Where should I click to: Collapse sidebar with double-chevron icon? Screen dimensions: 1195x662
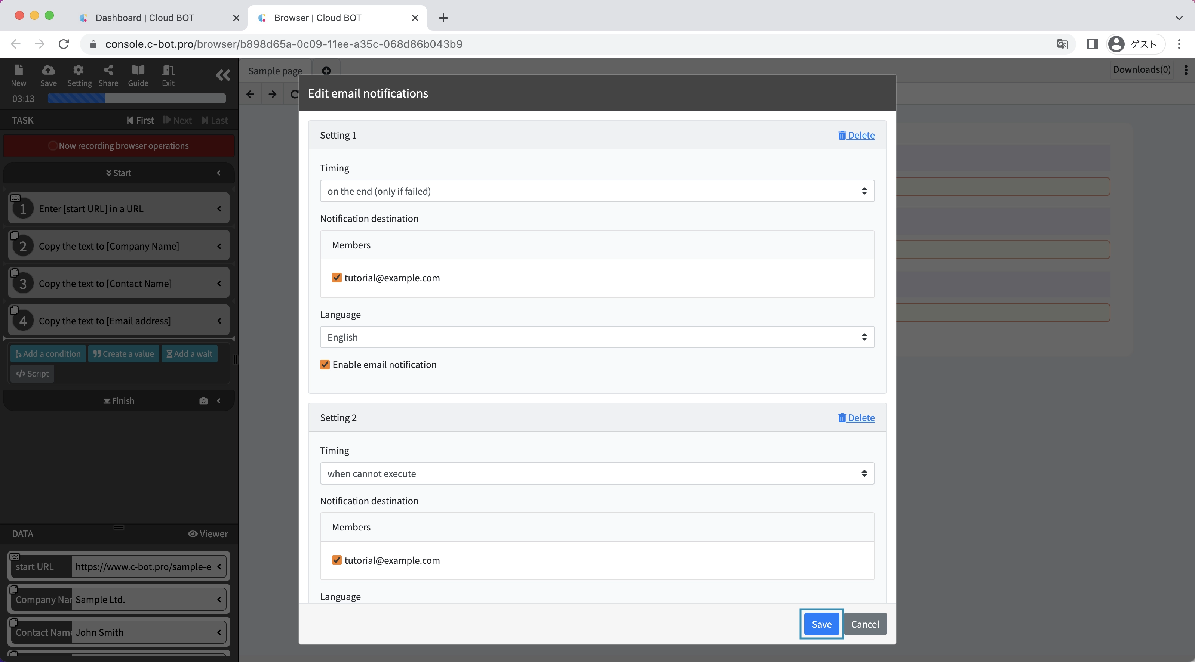[223, 75]
